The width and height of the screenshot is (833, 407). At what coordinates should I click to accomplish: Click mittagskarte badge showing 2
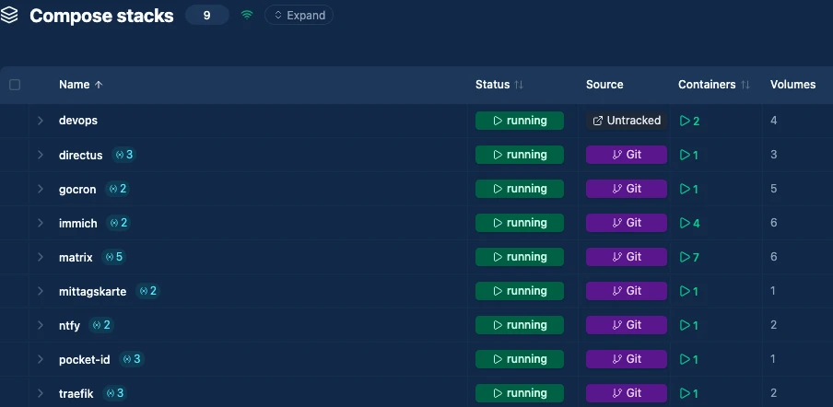coord(147,291)
